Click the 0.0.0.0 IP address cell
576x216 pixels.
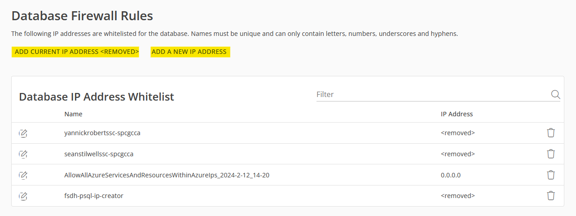click(451, 175)
